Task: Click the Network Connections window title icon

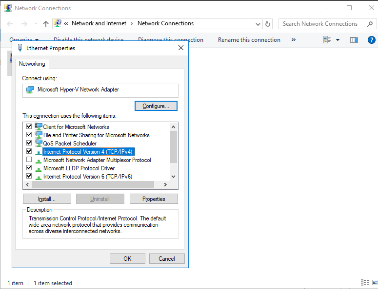Action: click(8, 8)
